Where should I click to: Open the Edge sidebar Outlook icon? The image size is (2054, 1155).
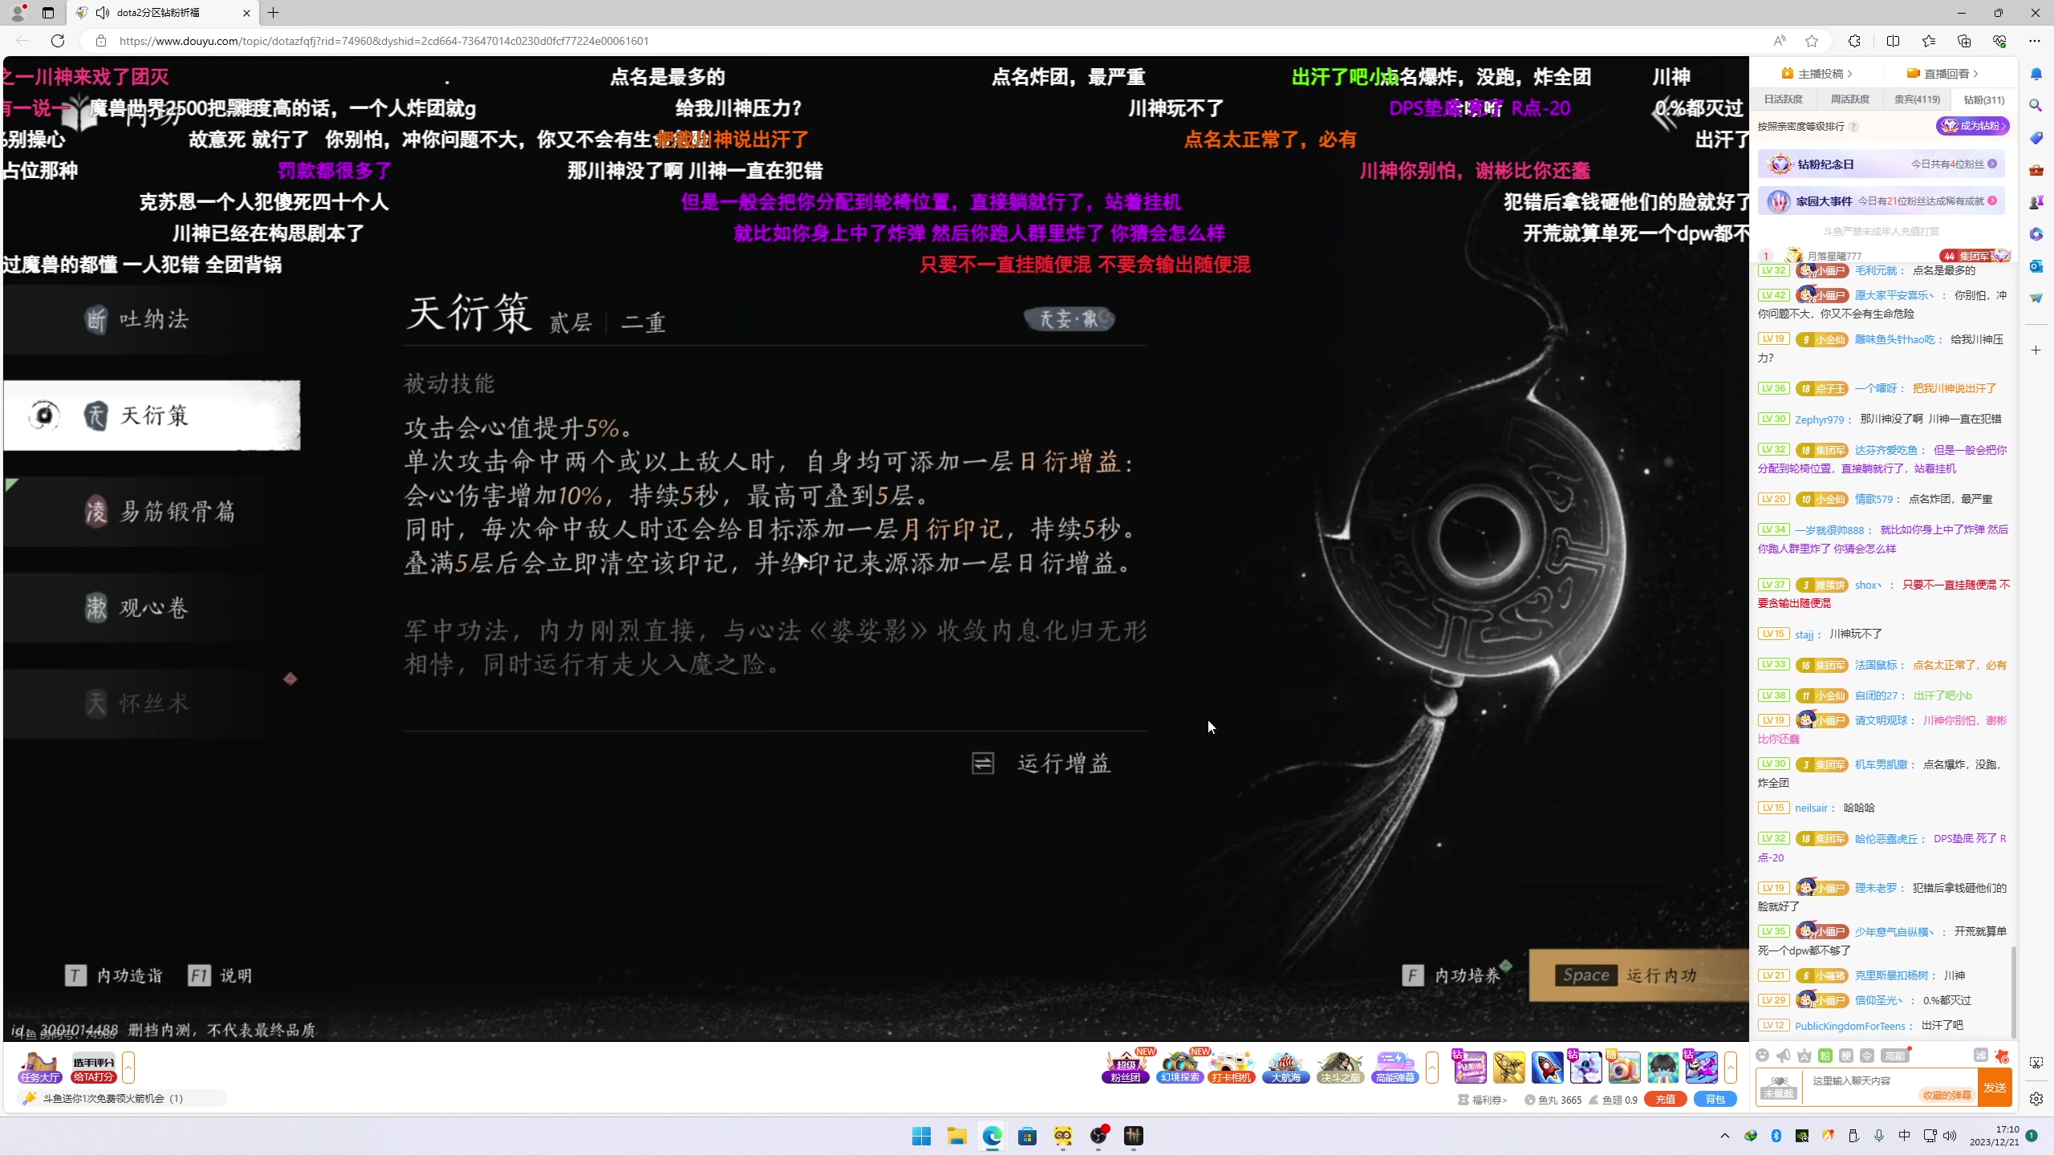pyautogui.click(x=2036, y=265)
